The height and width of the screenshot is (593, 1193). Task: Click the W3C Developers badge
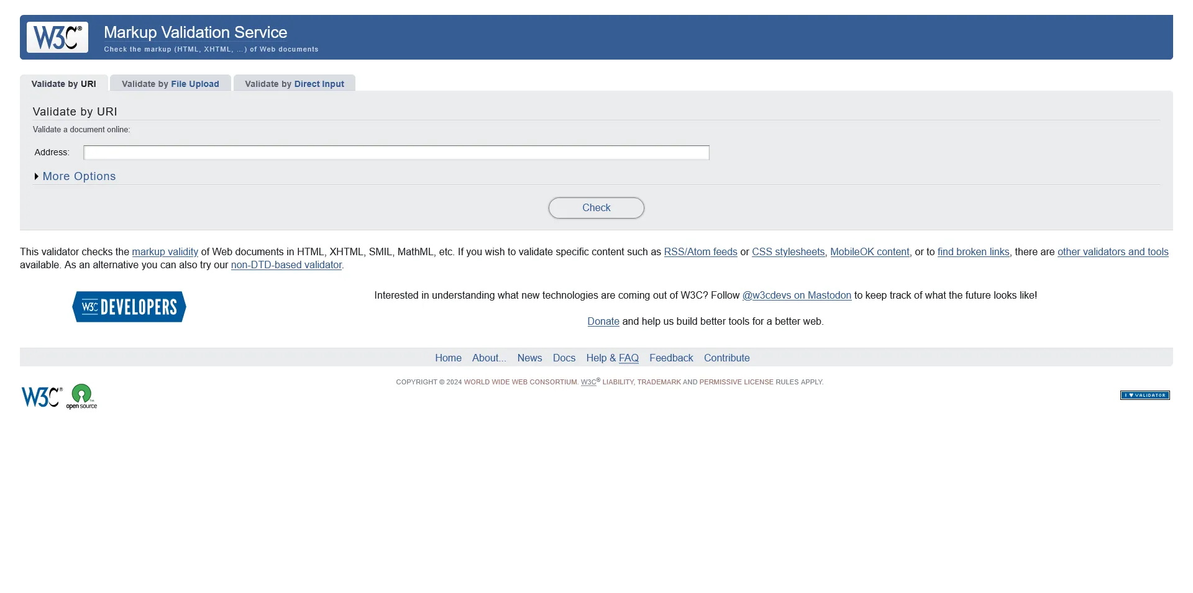(129, 306)
